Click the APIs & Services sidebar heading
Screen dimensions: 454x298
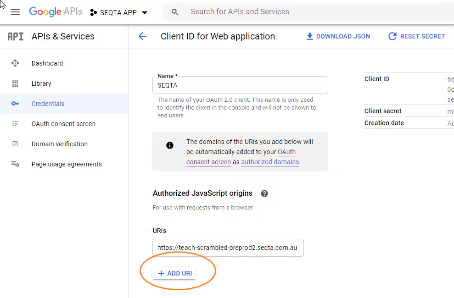coord(63,36)
